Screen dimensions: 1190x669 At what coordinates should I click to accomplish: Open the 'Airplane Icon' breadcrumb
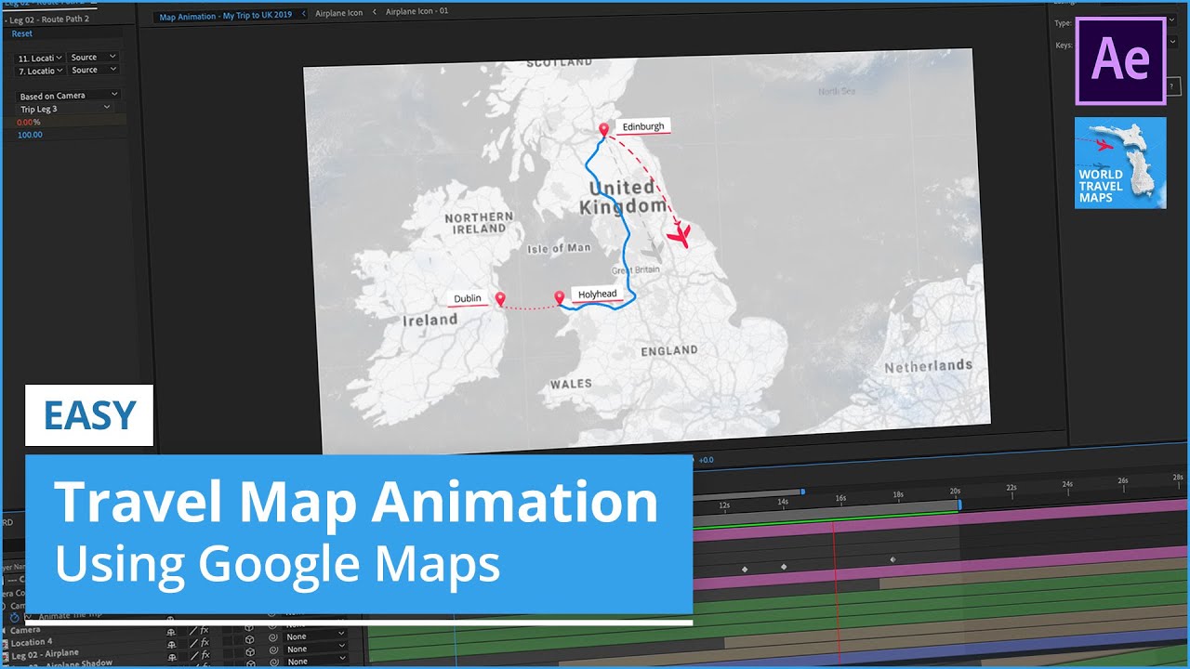coord(339,13)
